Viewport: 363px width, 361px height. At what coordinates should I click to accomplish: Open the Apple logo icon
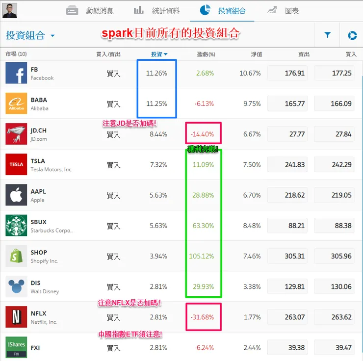[x=16, y=195]
